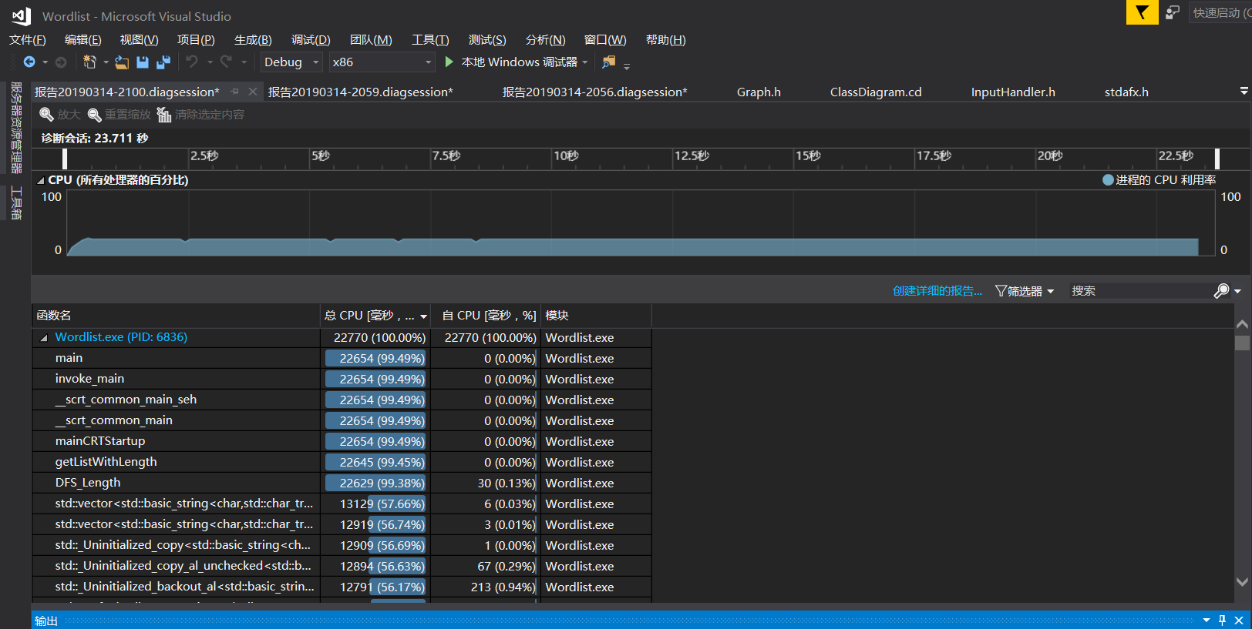Open the New Project dropdown arrow
The image size is (1252, 629).
point(106,62)
